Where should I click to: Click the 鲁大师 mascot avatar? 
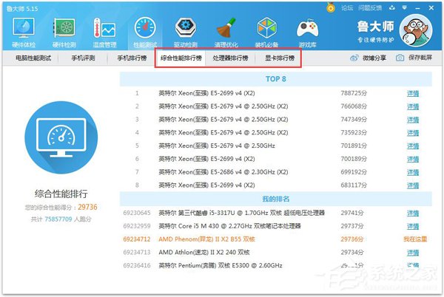(416, 30)
